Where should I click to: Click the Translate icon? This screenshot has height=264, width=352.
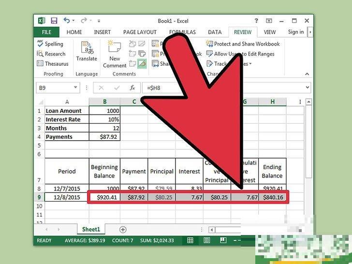(87, 51)
